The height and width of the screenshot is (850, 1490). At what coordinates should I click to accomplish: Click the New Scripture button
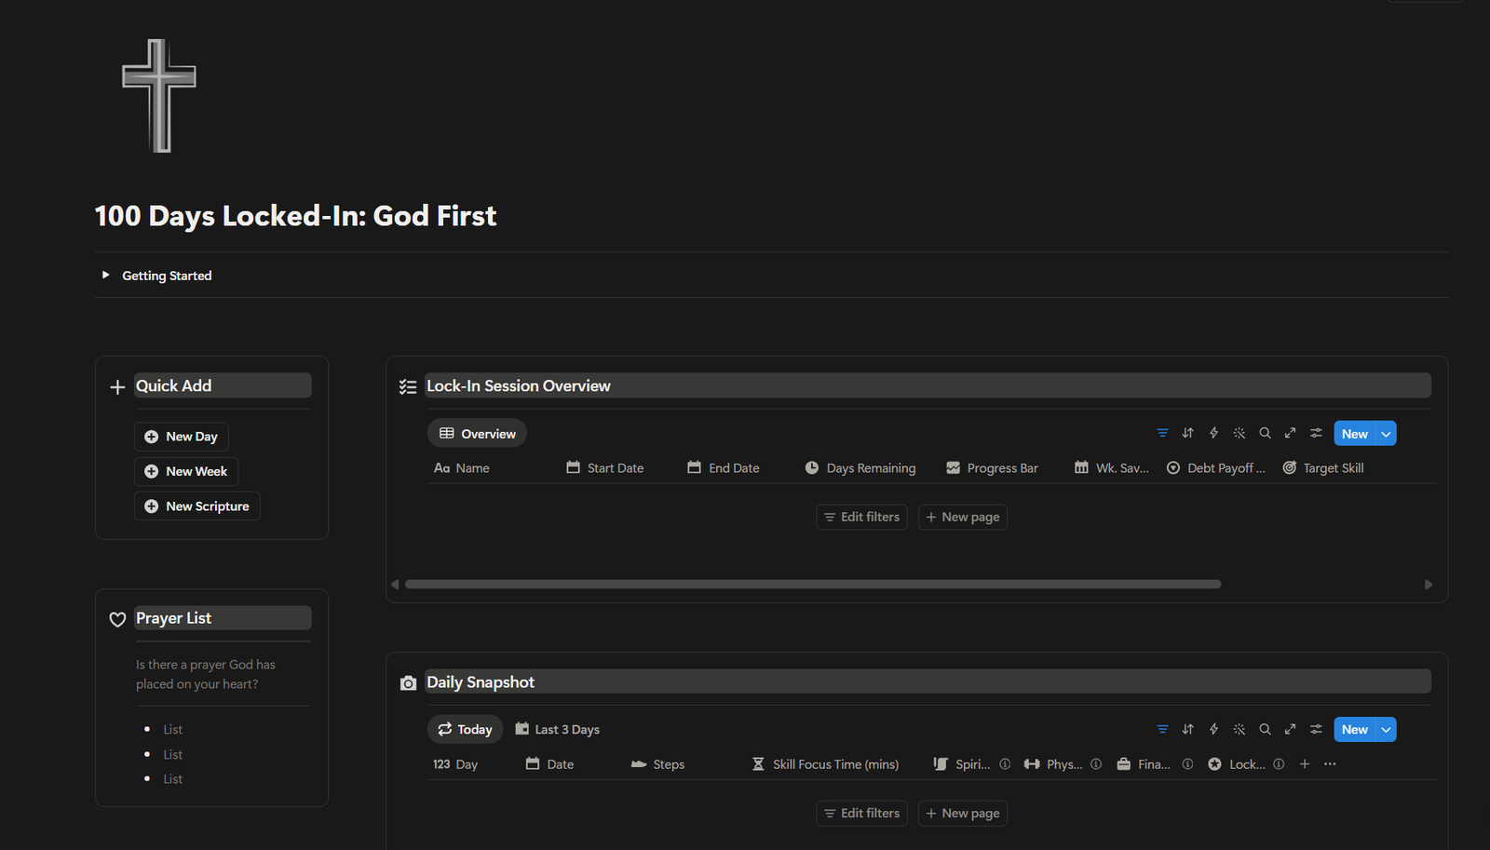tap(197, 506)
